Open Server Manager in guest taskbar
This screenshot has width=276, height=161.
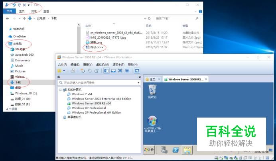pos(164,150)
